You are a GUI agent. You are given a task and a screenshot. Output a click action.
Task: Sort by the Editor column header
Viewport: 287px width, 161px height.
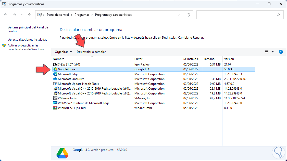[138, 59]
